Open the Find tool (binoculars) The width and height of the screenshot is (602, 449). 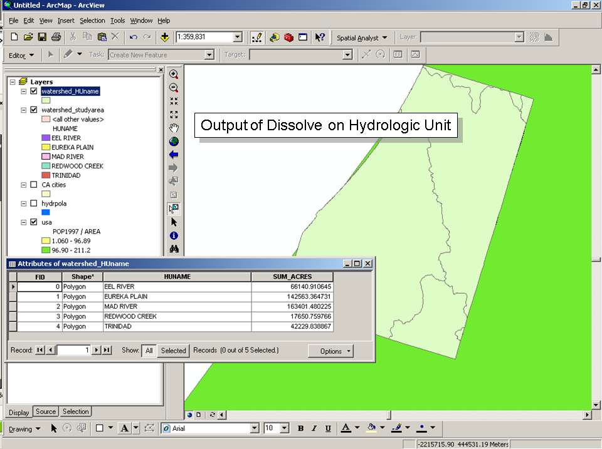[x=174, y=248]
